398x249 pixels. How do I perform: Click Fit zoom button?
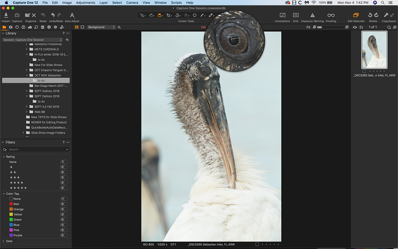tap(308, 27)
